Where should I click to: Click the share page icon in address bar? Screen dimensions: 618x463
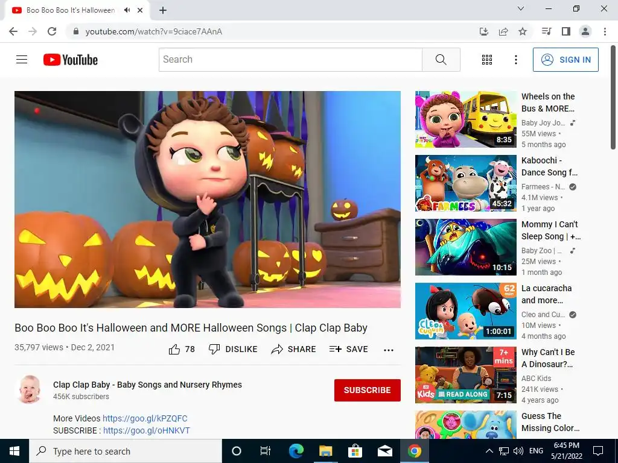[x=503, y=31]
